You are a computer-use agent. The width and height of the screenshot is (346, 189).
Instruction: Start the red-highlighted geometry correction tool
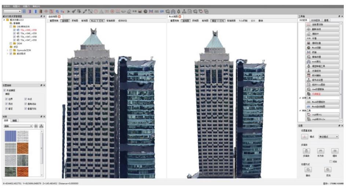coord(323,94)
